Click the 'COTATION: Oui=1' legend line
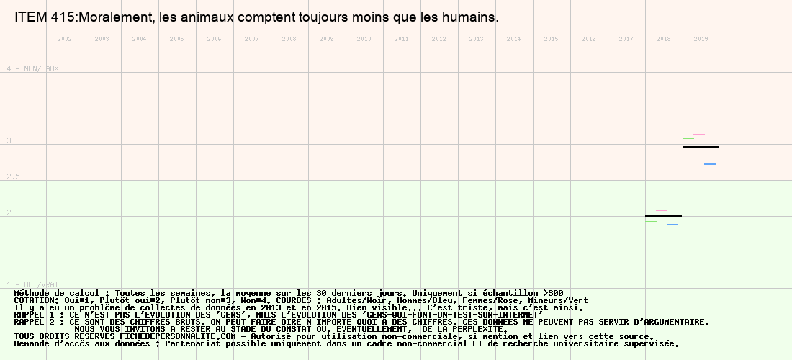 point(301,300)
